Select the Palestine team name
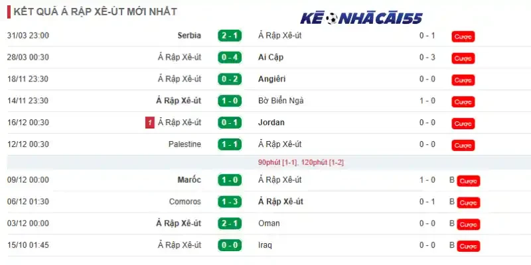531x265 pixels. [185, 144]
